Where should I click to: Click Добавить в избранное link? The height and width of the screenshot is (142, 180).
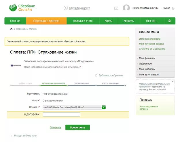[x=111, y=75]
